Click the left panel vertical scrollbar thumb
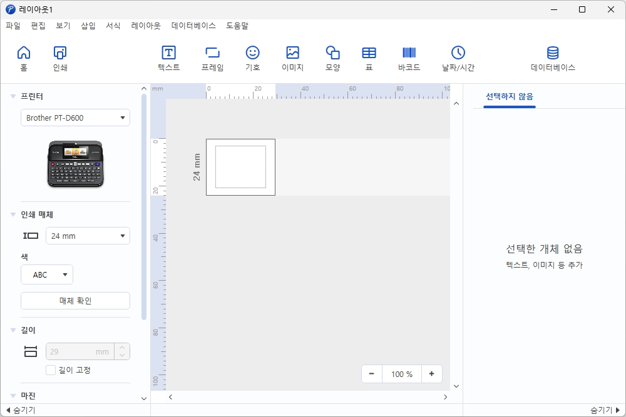The image size is (626, 417). (144, 206)
